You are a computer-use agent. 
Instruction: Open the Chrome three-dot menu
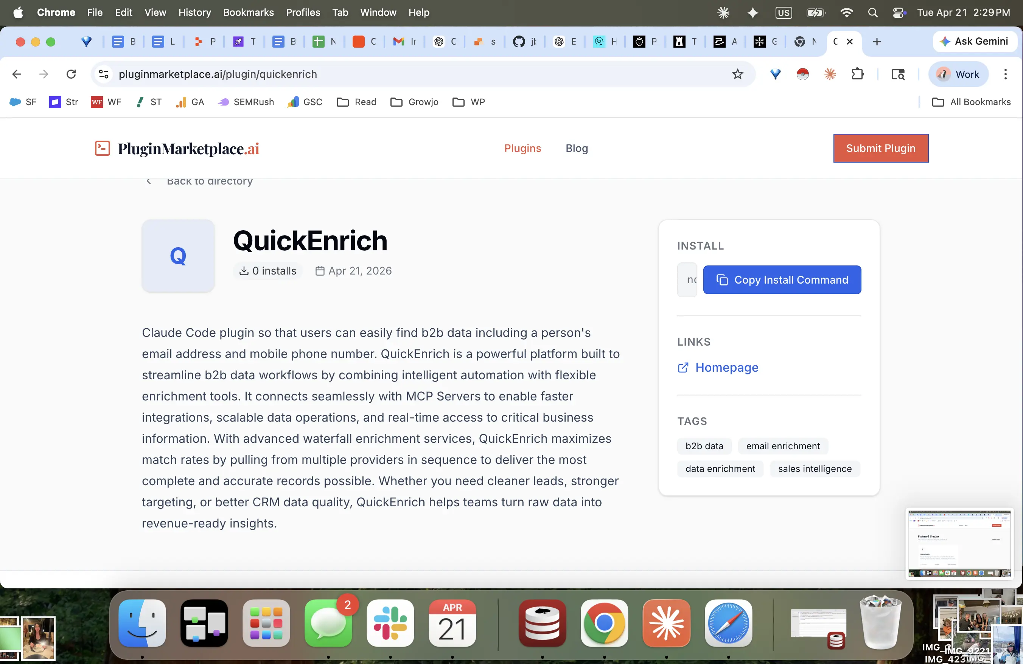[1005, 74]
